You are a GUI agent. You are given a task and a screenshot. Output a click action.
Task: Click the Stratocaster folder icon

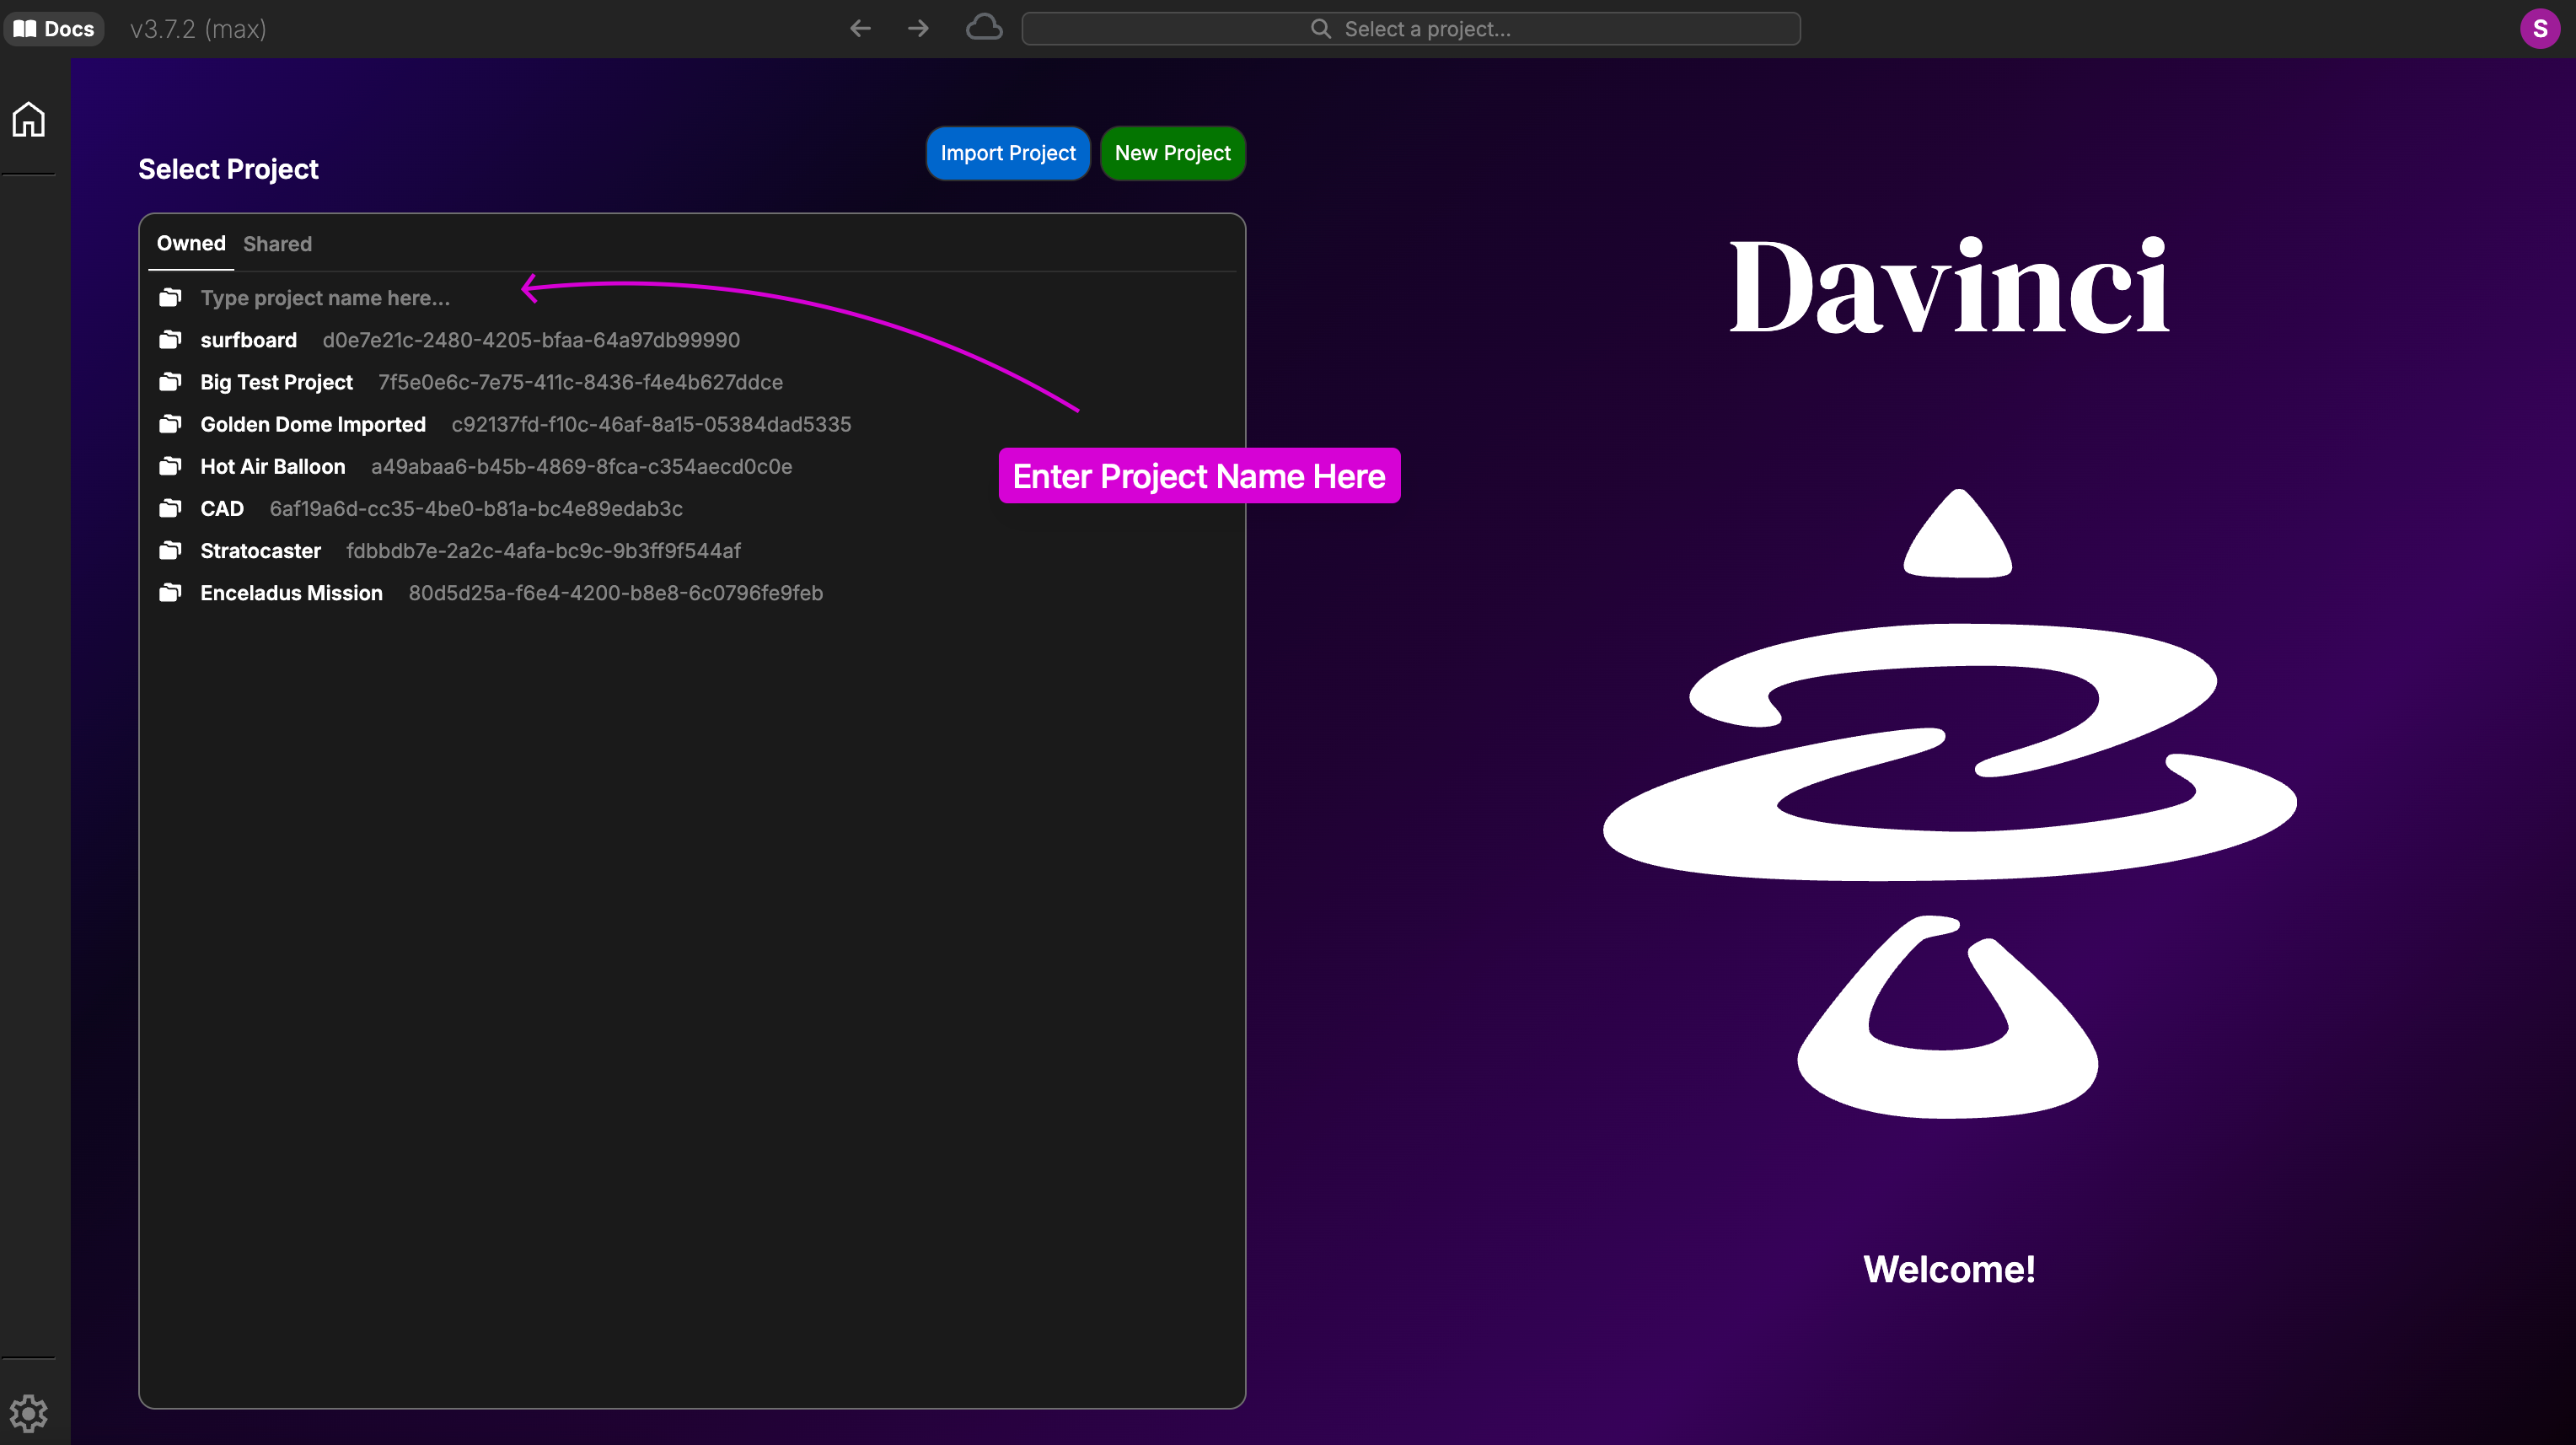170,551
